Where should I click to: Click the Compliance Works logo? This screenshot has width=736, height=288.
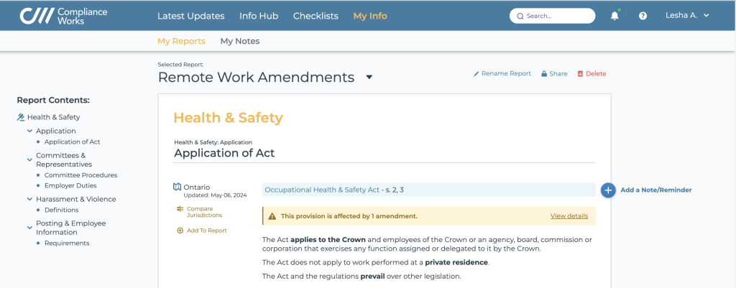click(54, 16)
